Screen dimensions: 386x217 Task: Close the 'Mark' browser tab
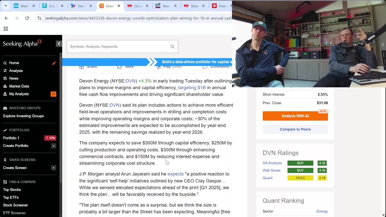click(33, 6)
